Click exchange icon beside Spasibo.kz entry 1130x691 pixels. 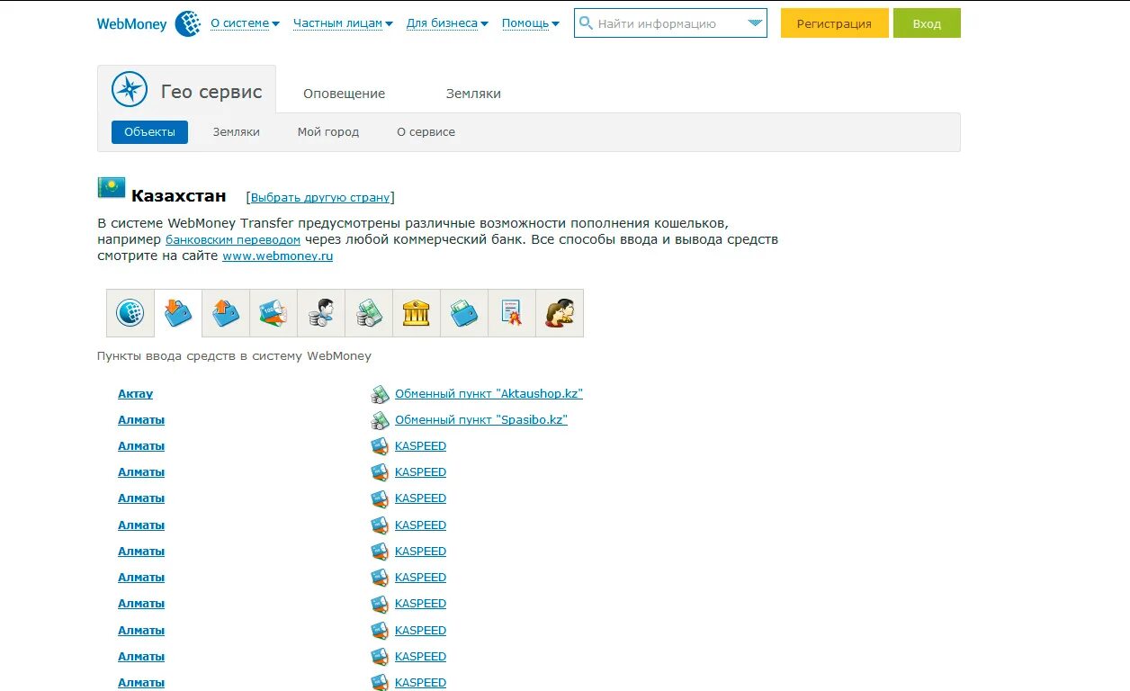(380, 420)
